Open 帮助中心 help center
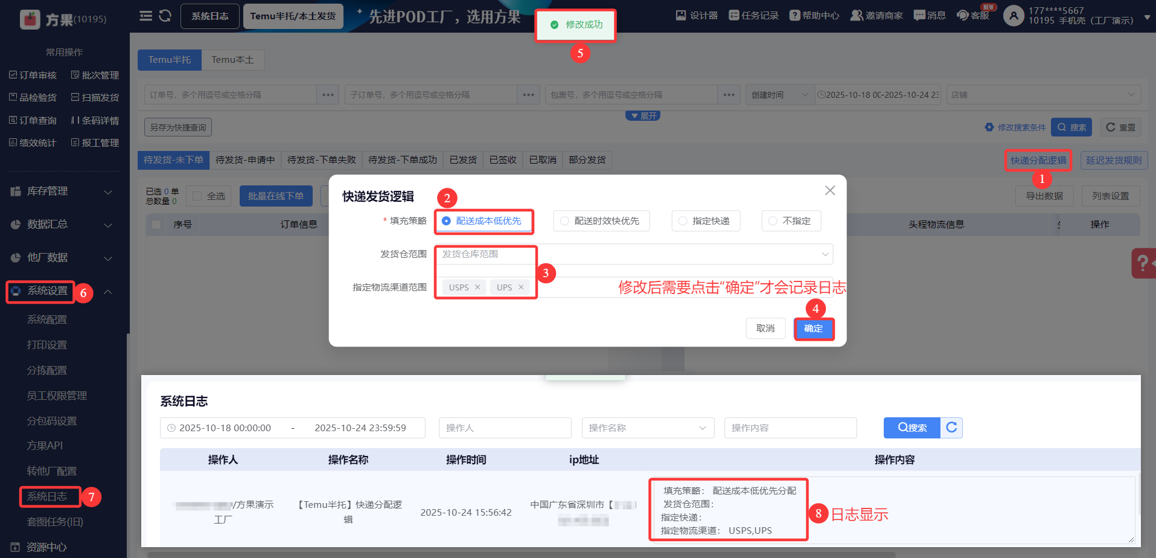This screenshot has height=558, width=1156. click(814, 15)
